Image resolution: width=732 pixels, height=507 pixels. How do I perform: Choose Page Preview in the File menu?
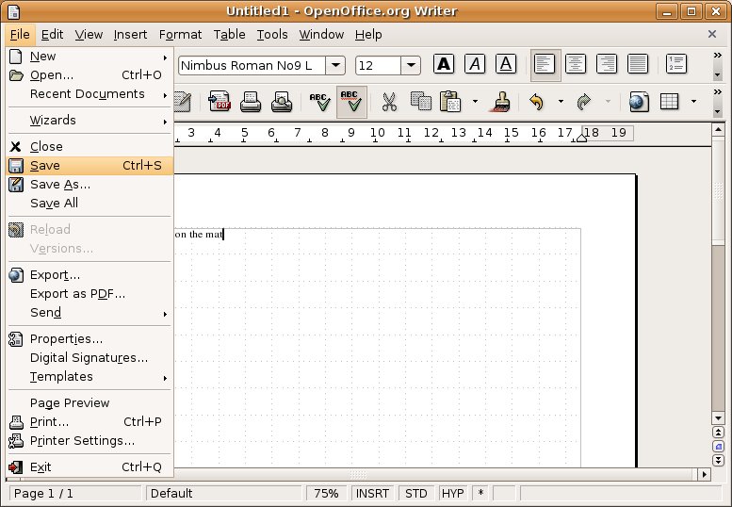pyautogui.click(x=90, y=403)
